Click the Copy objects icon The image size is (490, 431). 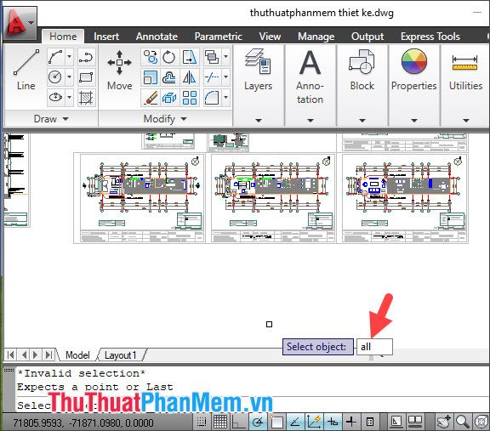click(x=151, y=58)
